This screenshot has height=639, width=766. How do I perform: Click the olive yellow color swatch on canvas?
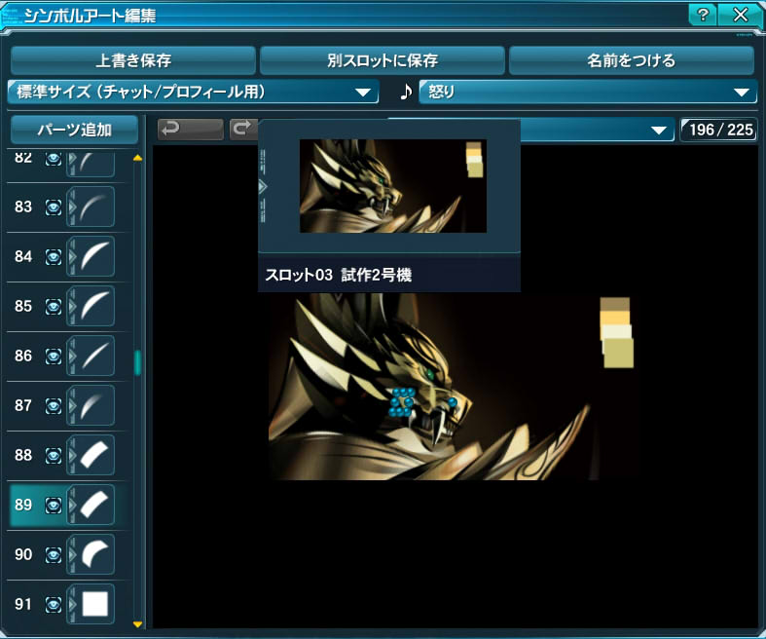point(619,354)
